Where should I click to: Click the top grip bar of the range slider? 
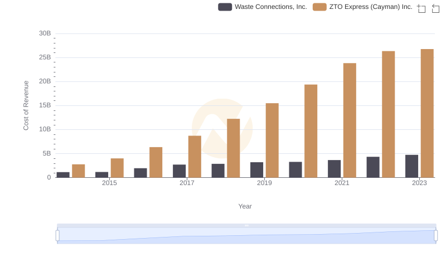246,225
